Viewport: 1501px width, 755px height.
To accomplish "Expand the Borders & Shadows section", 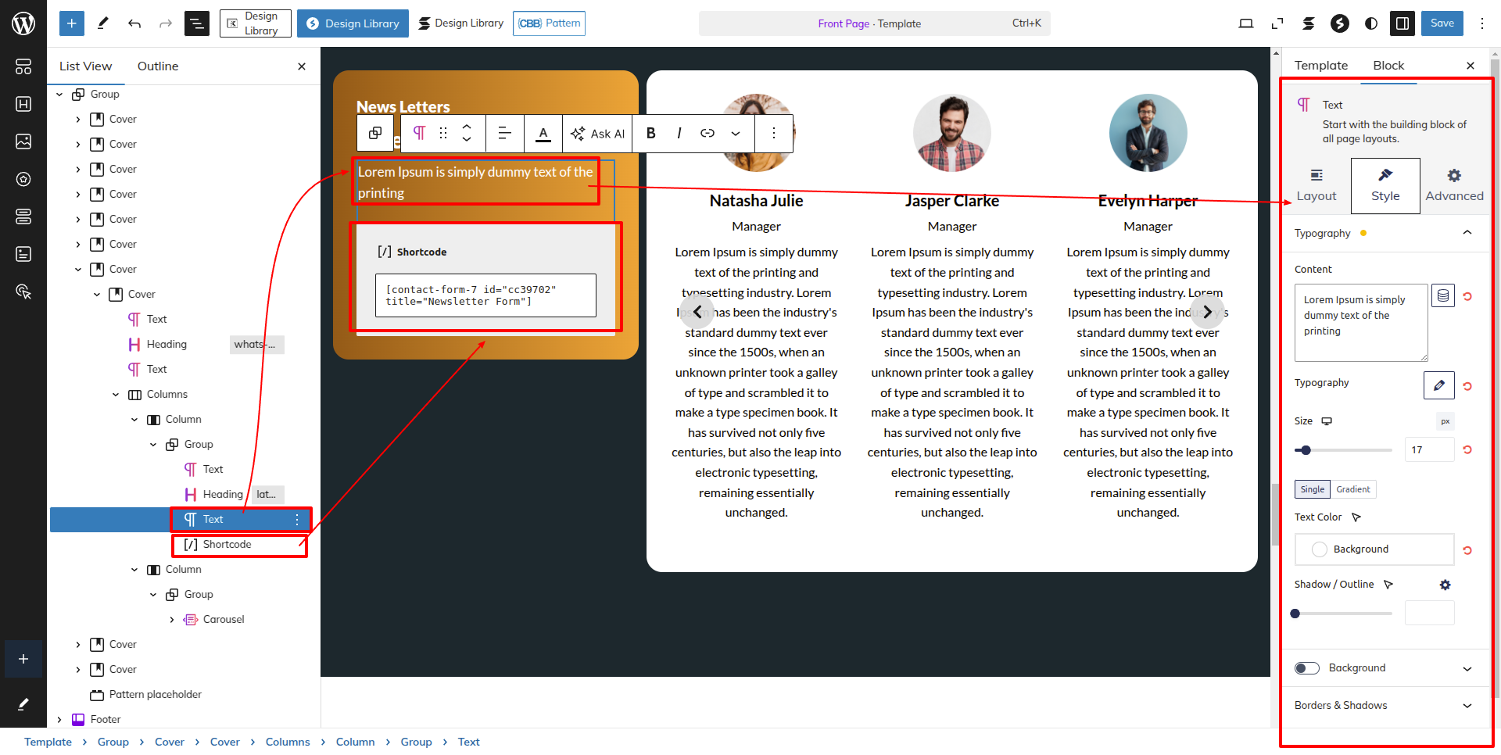I will pyautogui.click(x=1467, y=706).
